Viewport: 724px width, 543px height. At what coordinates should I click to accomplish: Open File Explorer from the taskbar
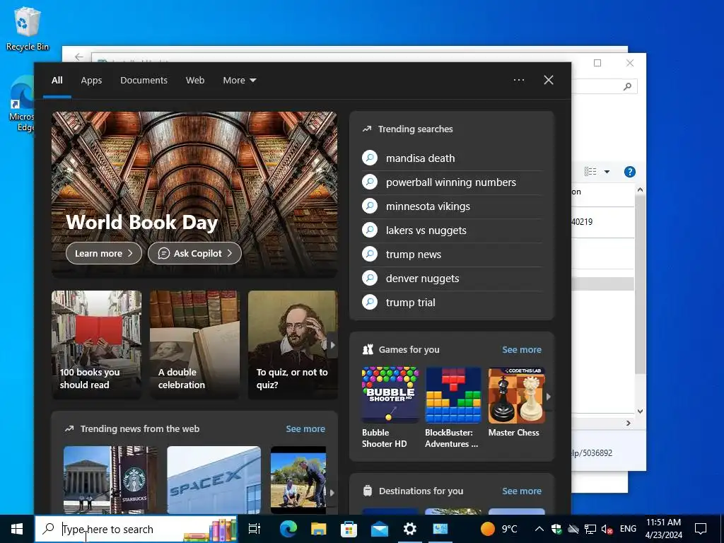[x=319, y=529]
